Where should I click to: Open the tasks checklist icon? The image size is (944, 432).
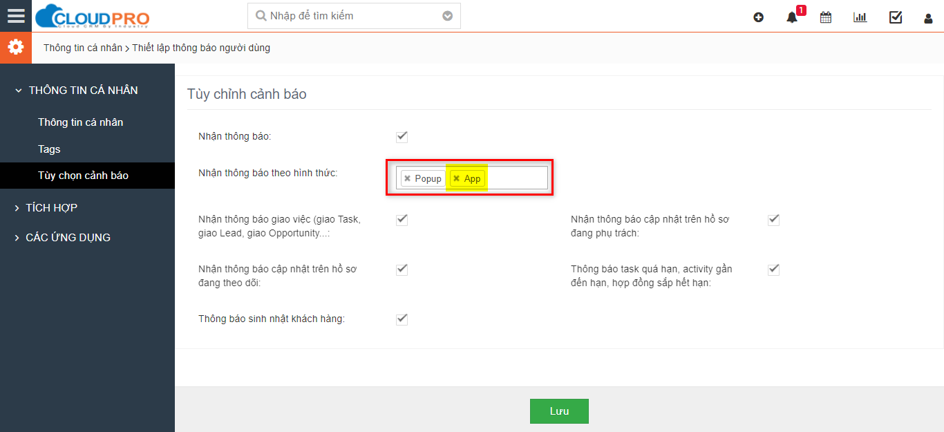[896, 17]
